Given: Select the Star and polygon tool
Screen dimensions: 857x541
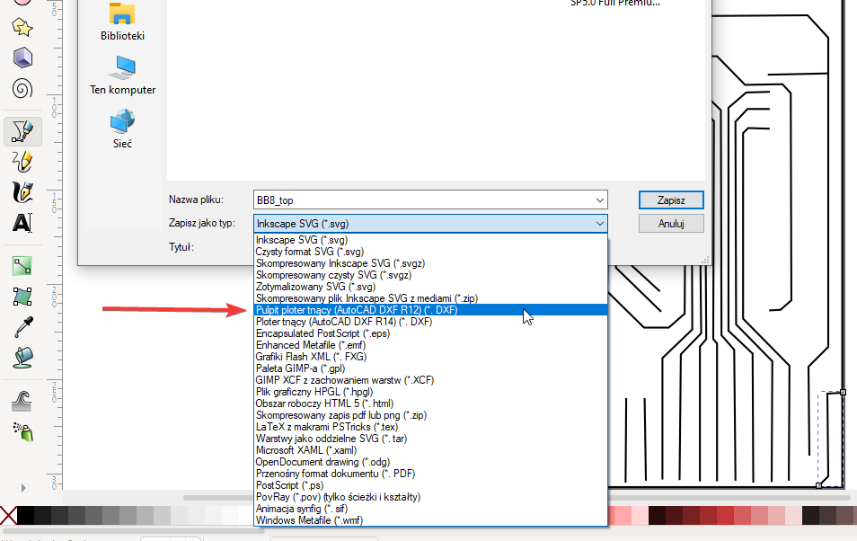Looking at the screenshot, I should [x=22, y=27].
